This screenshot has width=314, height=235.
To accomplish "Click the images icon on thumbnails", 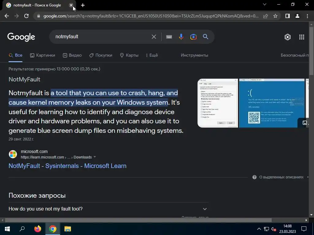I will [x=304, y=123].
